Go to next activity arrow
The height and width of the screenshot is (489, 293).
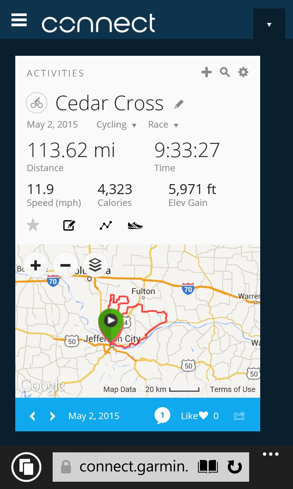(x=53, y=416)
